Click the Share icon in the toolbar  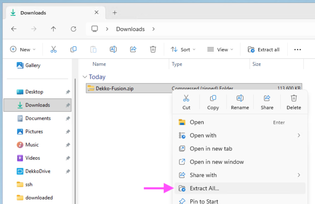(133, 49)
